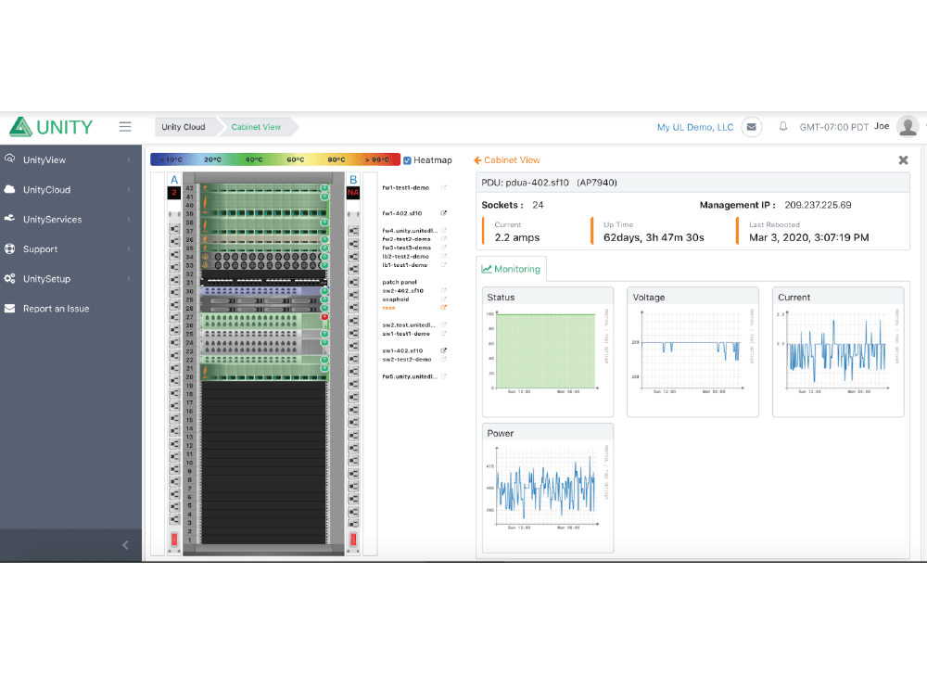The image size is (927, 674).
Task: Click last rebooted Mar 3, 2020 value
Action: point(809,237)
